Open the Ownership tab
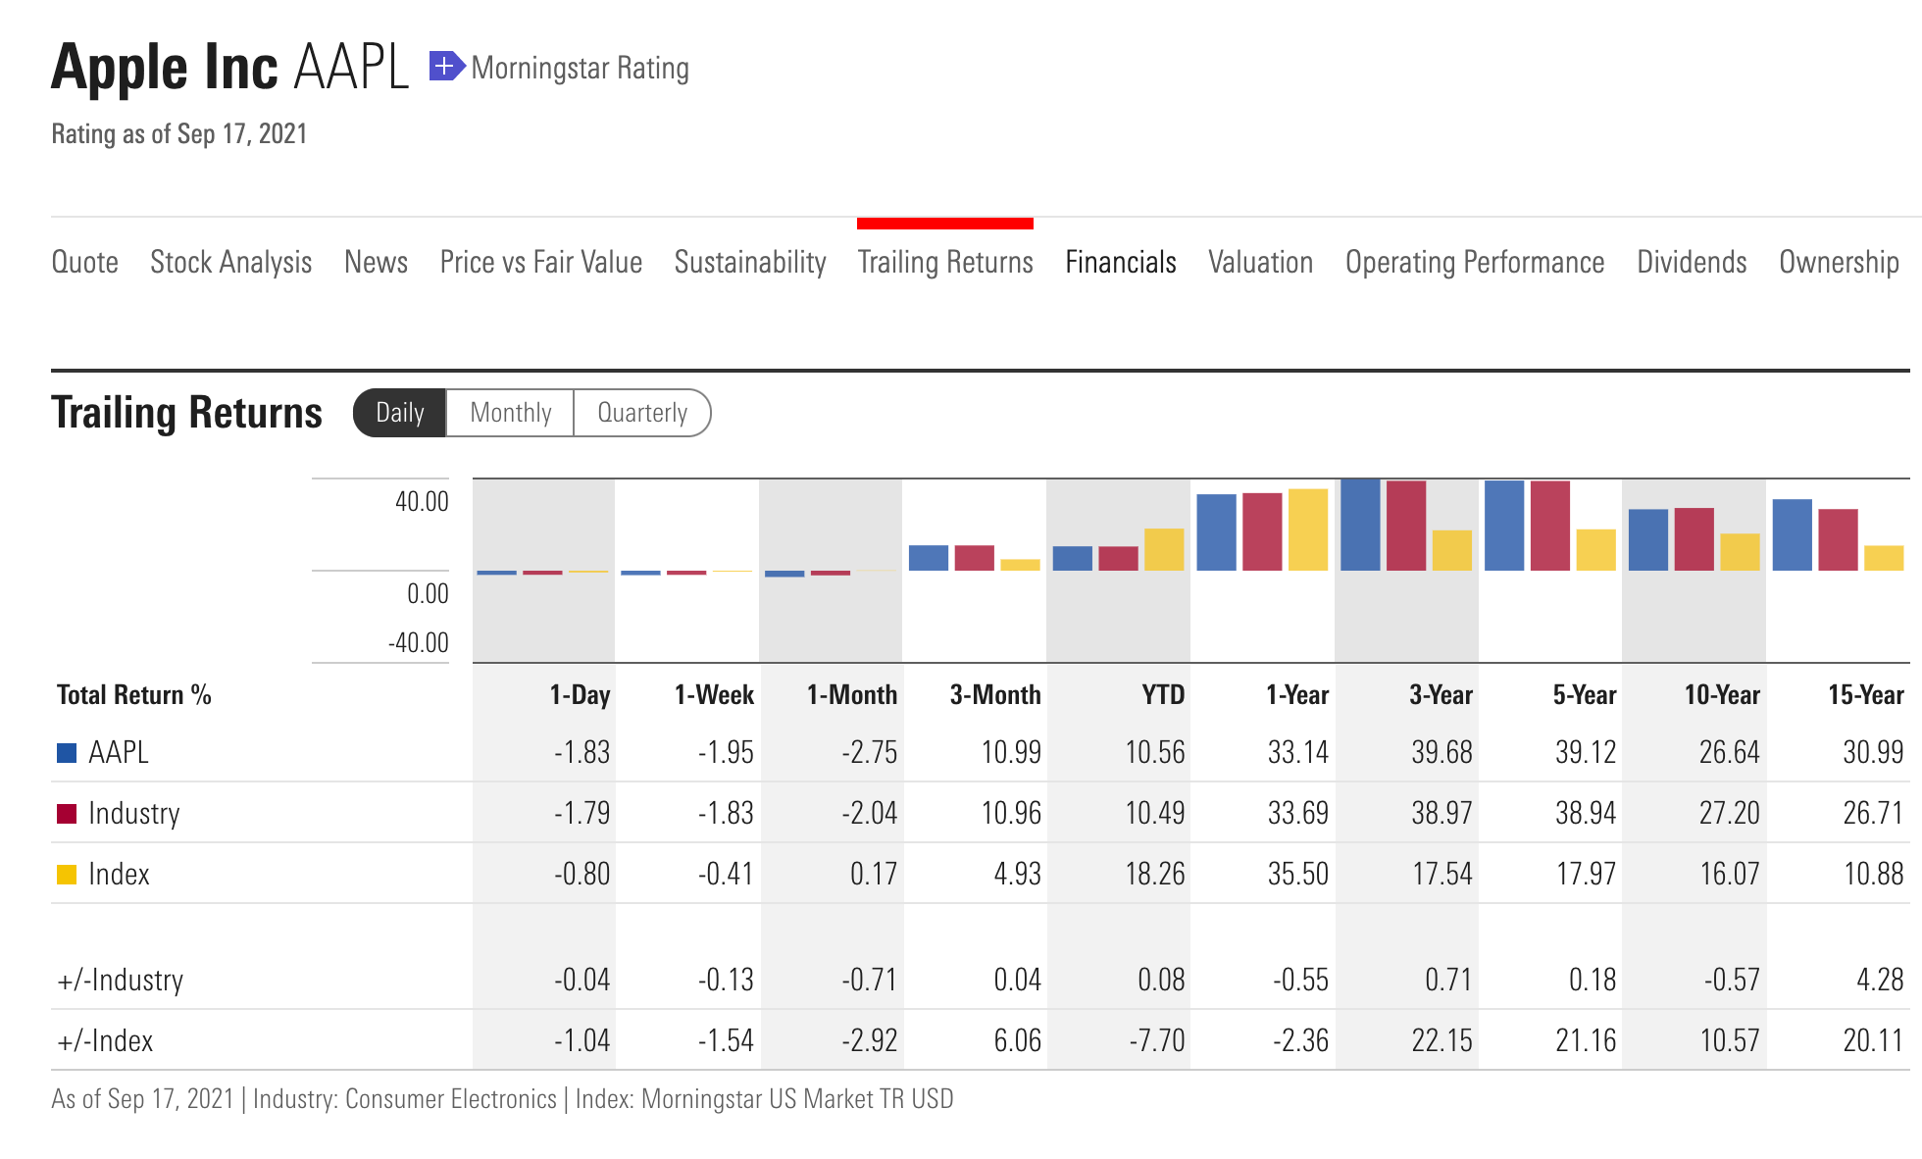This screenshot has width=1922, height=1159. pyautogui.click(x=1839, y=262)
